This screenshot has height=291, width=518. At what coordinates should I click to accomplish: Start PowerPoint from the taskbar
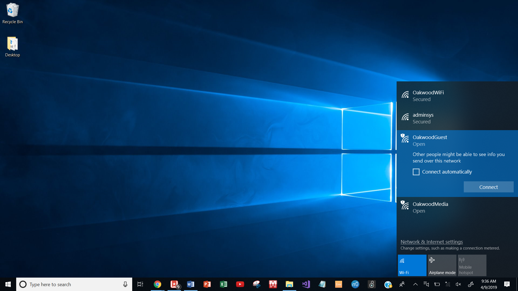[207, 284]
